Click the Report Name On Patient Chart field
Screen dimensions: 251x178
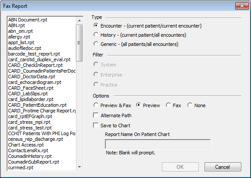pyautogui.click(x=158, y=144)
